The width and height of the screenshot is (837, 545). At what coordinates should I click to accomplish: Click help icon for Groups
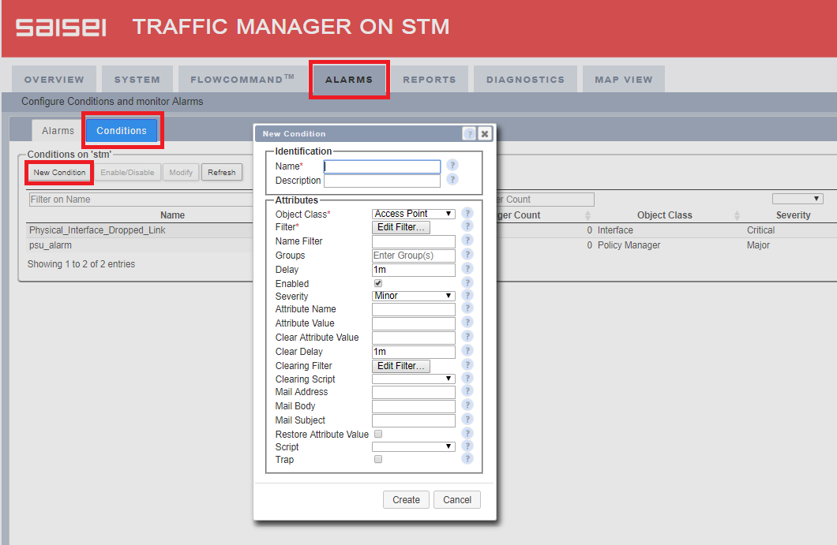467,255
